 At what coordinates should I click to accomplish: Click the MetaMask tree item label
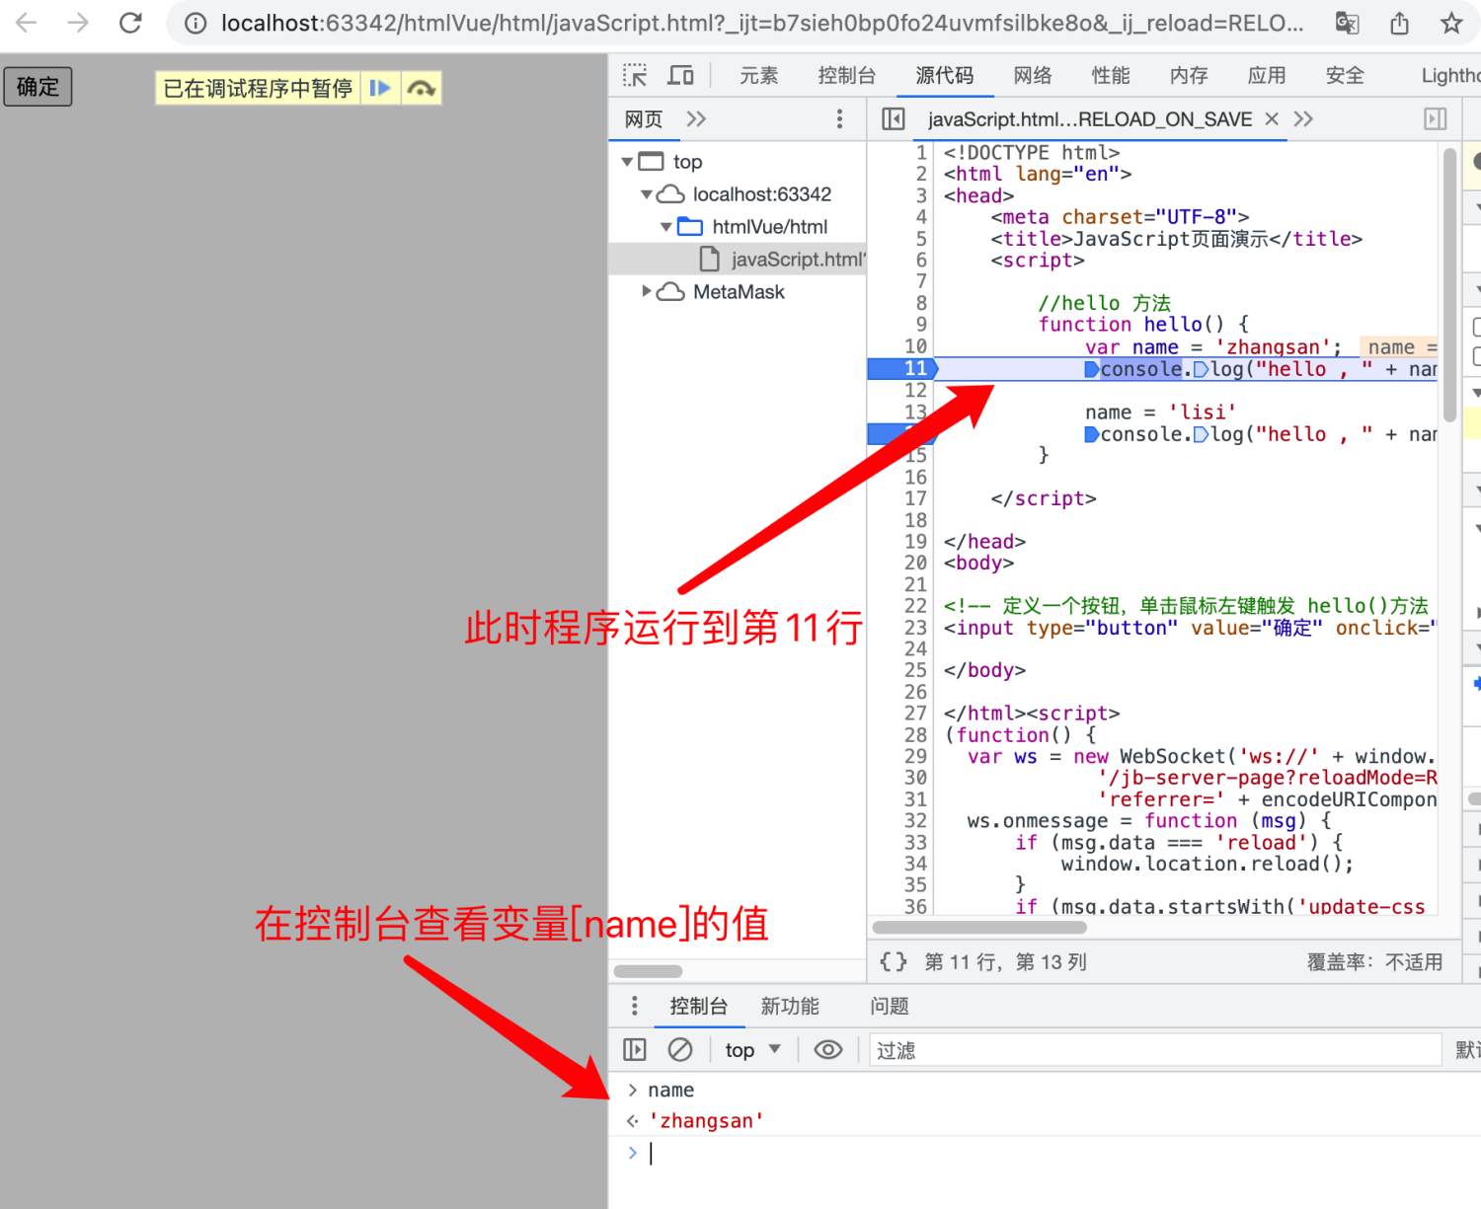(739, 292)
